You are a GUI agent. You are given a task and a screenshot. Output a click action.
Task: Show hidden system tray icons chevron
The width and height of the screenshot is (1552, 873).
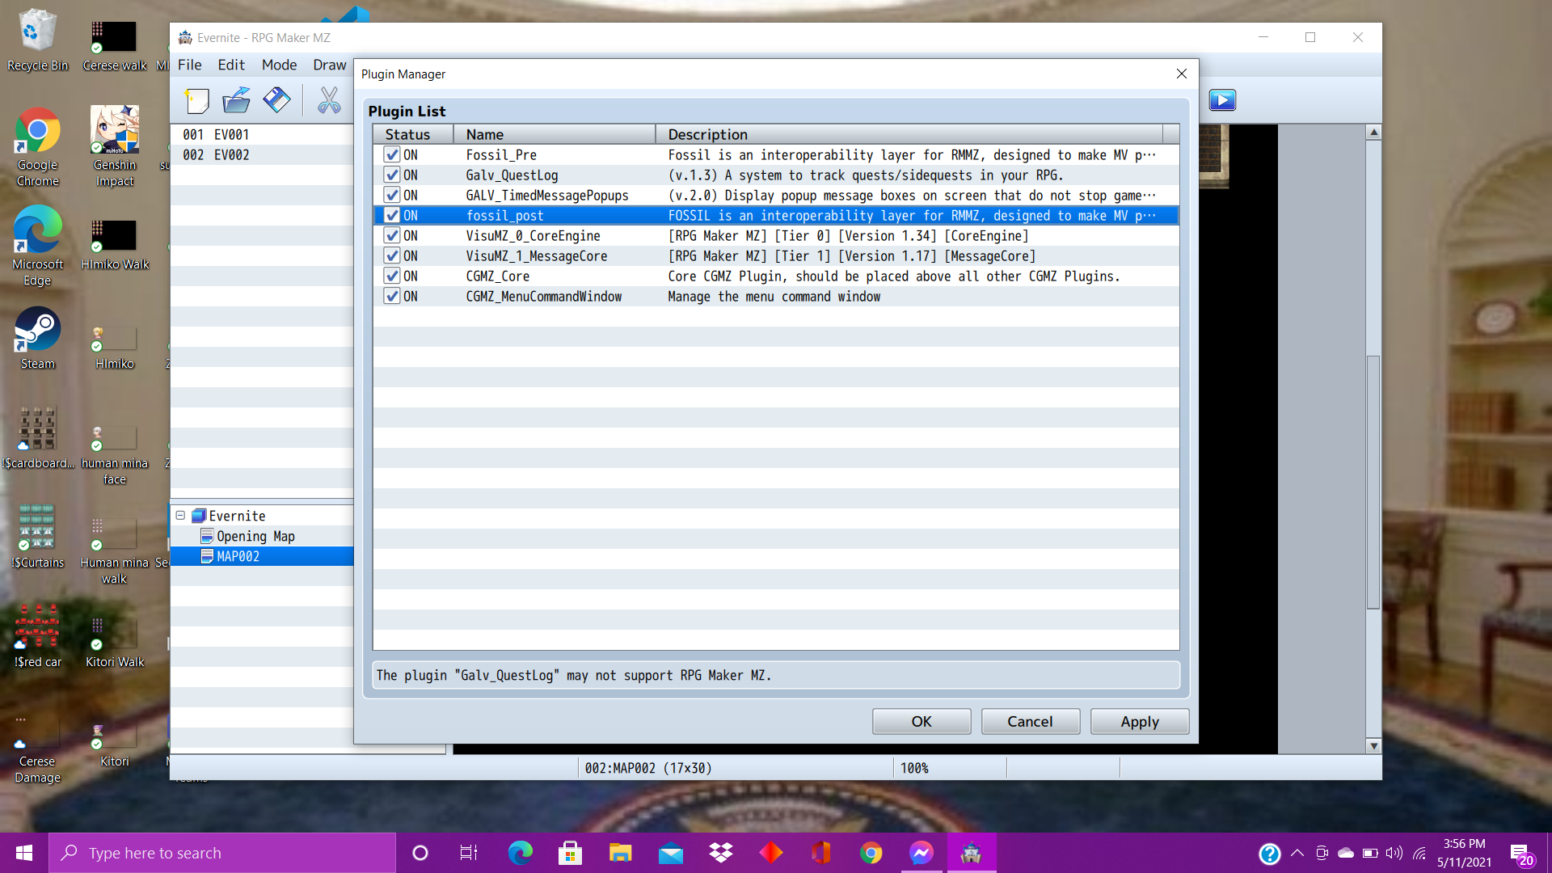point(1297,853)
